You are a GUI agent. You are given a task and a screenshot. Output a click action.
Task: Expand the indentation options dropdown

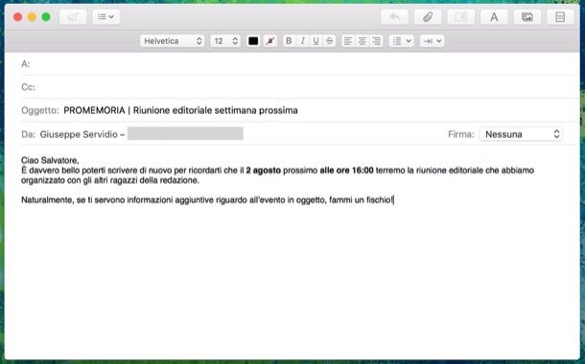[x=433, y=41]
